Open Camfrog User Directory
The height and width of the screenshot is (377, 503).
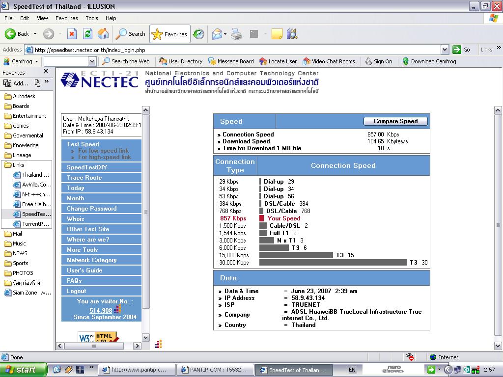pos(181,61)
